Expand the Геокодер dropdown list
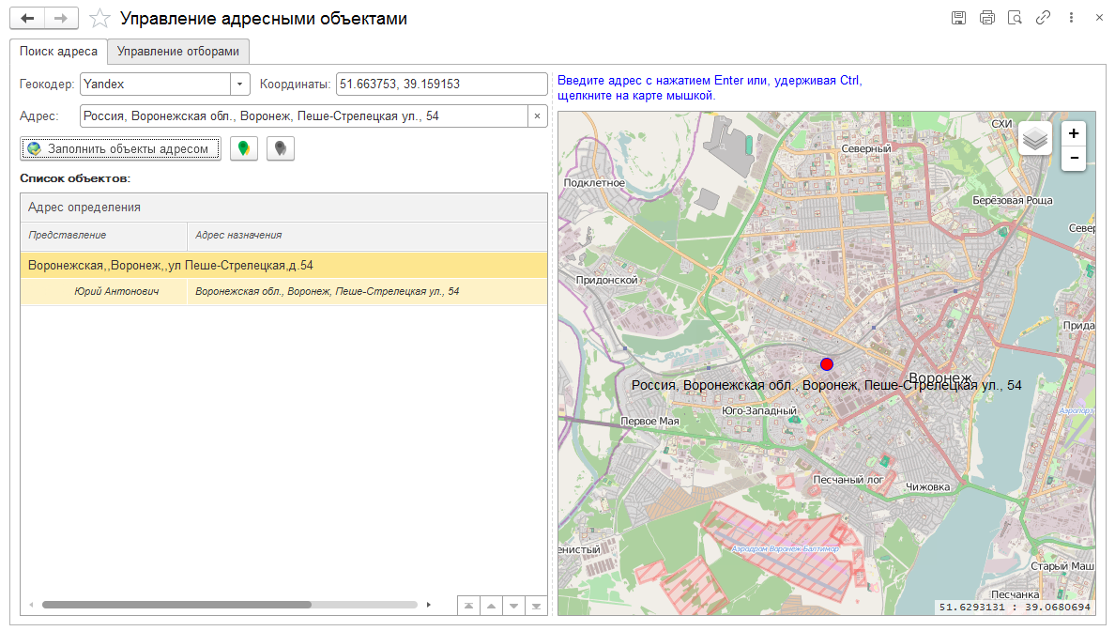 [x=240, y=85]
